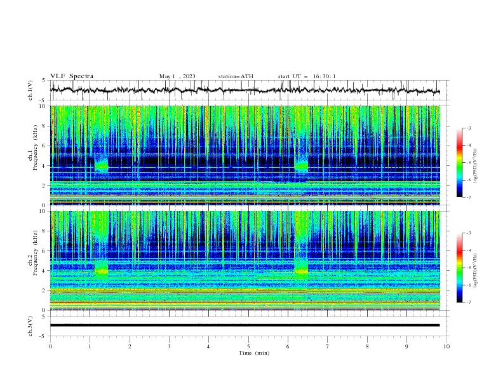Click the time axis tick label '0'
Viewport: 503px width, 389px height.
pyautogui.click(x=50, y=346)
